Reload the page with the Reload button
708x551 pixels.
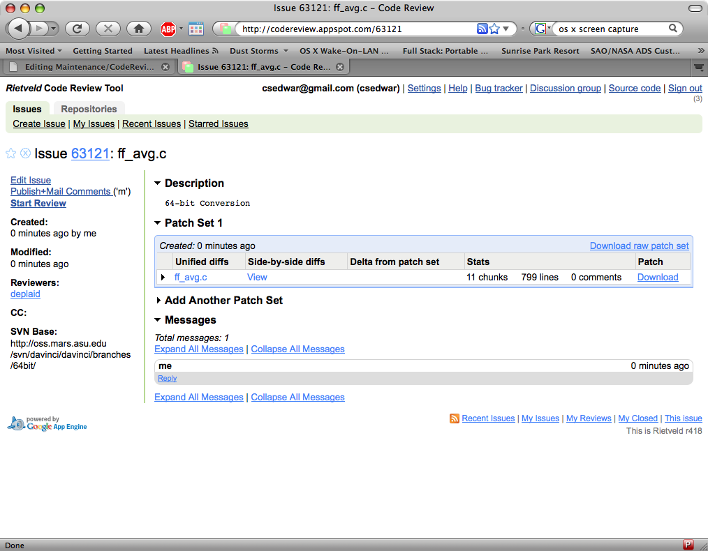point(78,29)
